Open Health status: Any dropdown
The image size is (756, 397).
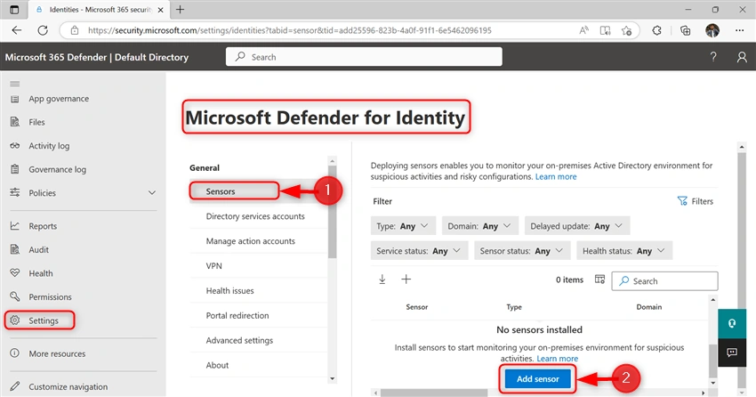click(623, 251)
